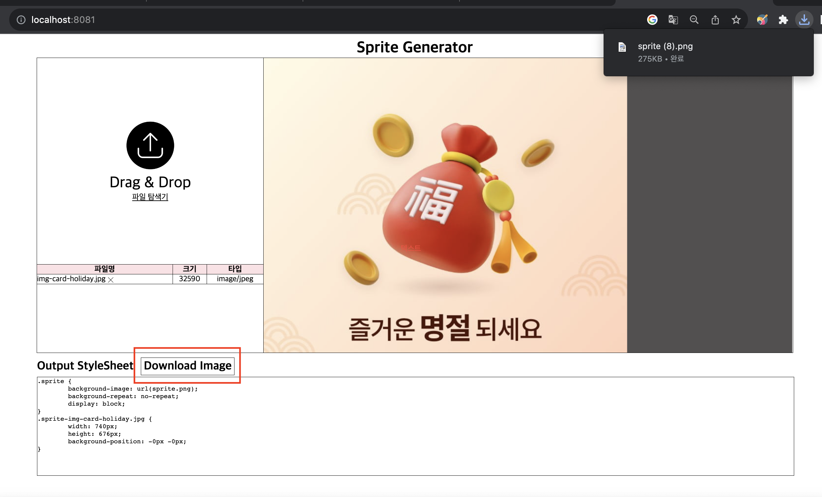The image size is (822, 497).
Task: Toggle the bookmark star for this page
Action: [x=736, y=19]
